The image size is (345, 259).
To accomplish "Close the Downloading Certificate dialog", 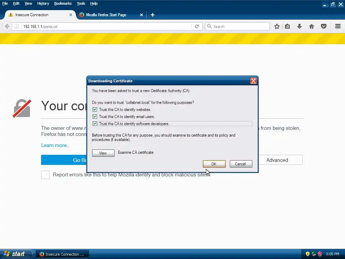I will coord(253,81).
